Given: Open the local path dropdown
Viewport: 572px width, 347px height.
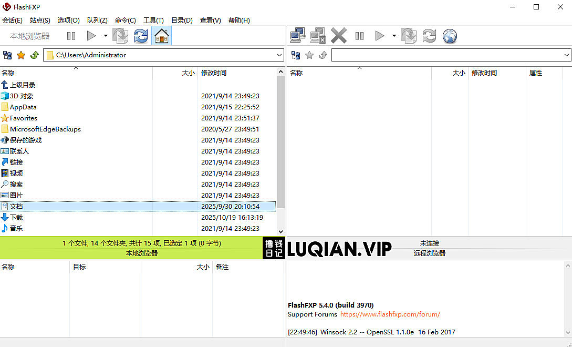Looking at the screenshot, I should click(280, 55).
